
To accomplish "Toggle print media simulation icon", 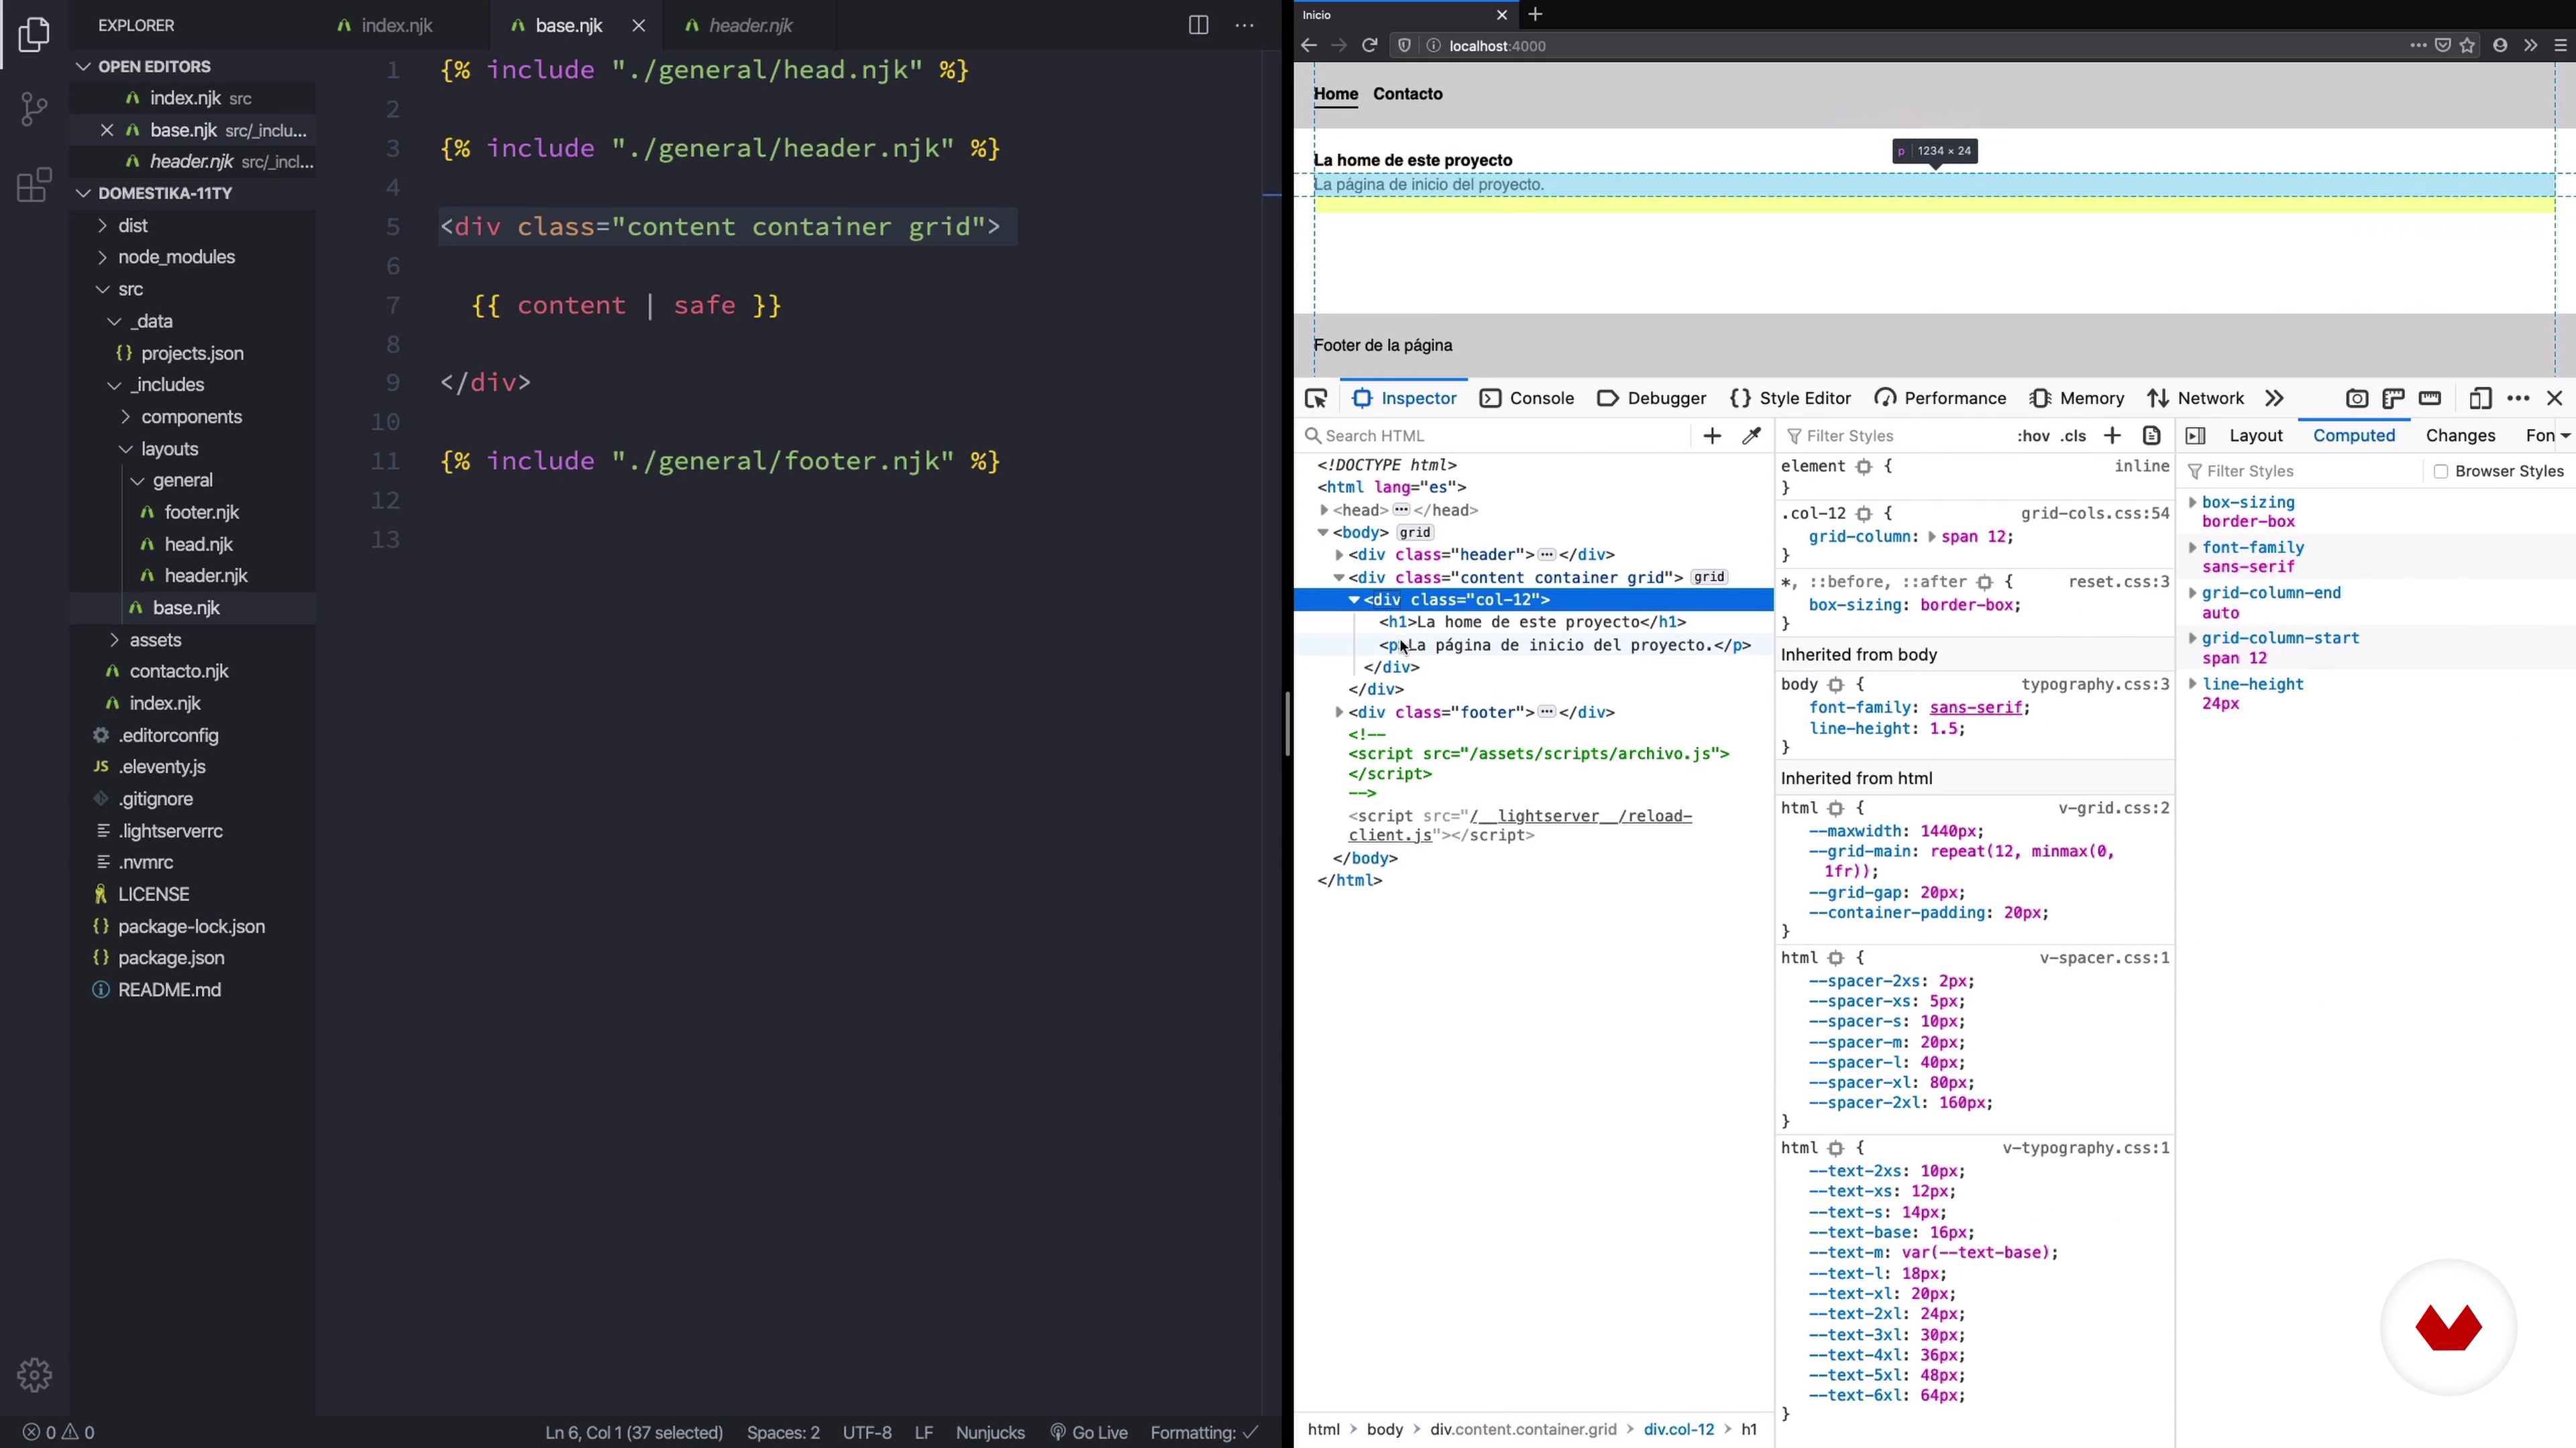I will coord(2152,436).
